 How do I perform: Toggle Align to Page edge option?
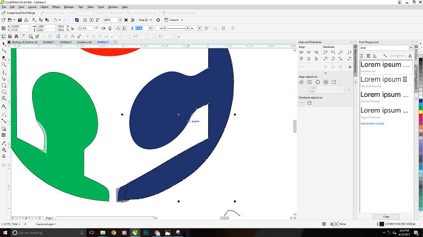click(310, 82)
